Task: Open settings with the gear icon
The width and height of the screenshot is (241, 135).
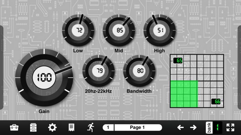Action: [52, 127]
